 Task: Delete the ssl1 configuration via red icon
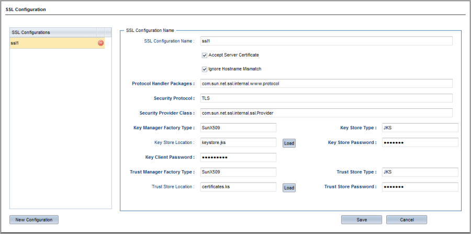pos(100,43)
